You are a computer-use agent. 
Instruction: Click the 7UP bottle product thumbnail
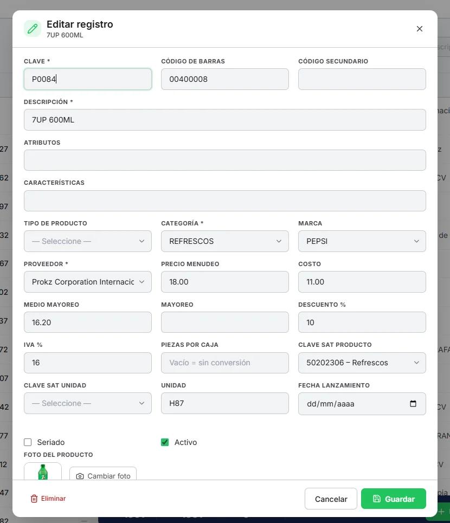point(43,472)
